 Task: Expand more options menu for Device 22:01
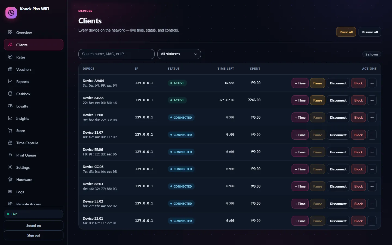pyautogui.click(x=372, y=221)
